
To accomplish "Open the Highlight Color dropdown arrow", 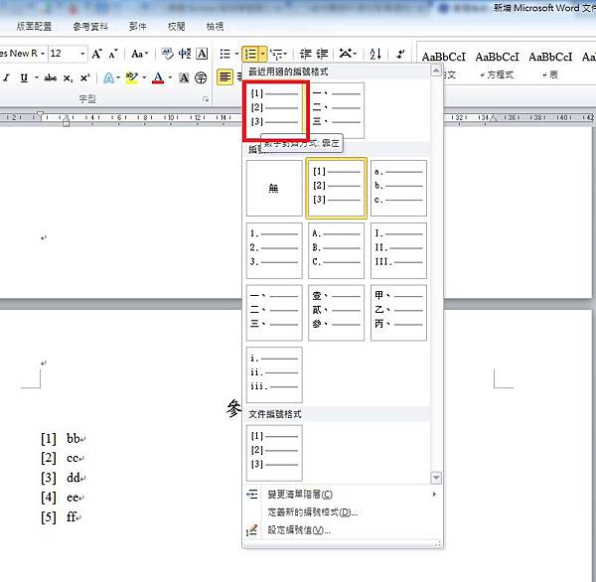I will click(144, 78).
